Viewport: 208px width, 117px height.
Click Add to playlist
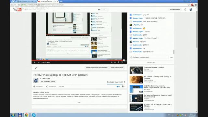(x=38, y=86)
